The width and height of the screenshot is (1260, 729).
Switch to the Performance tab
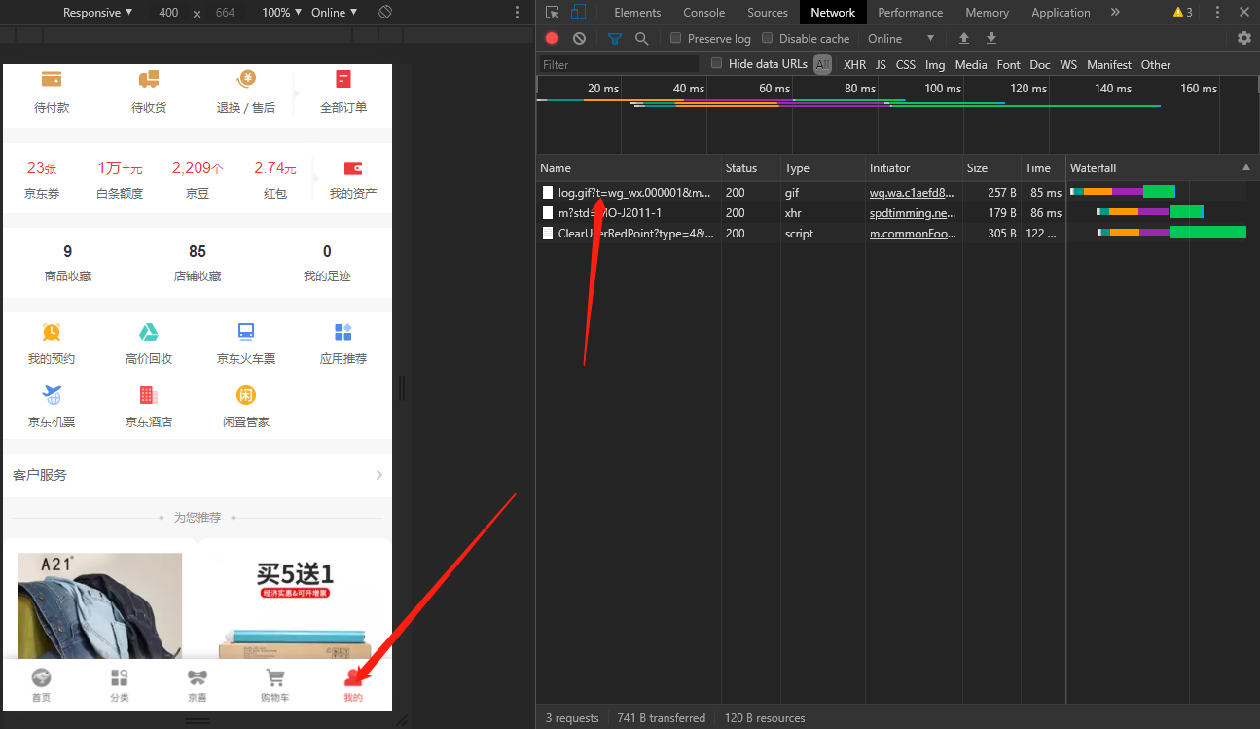(911, 12)
